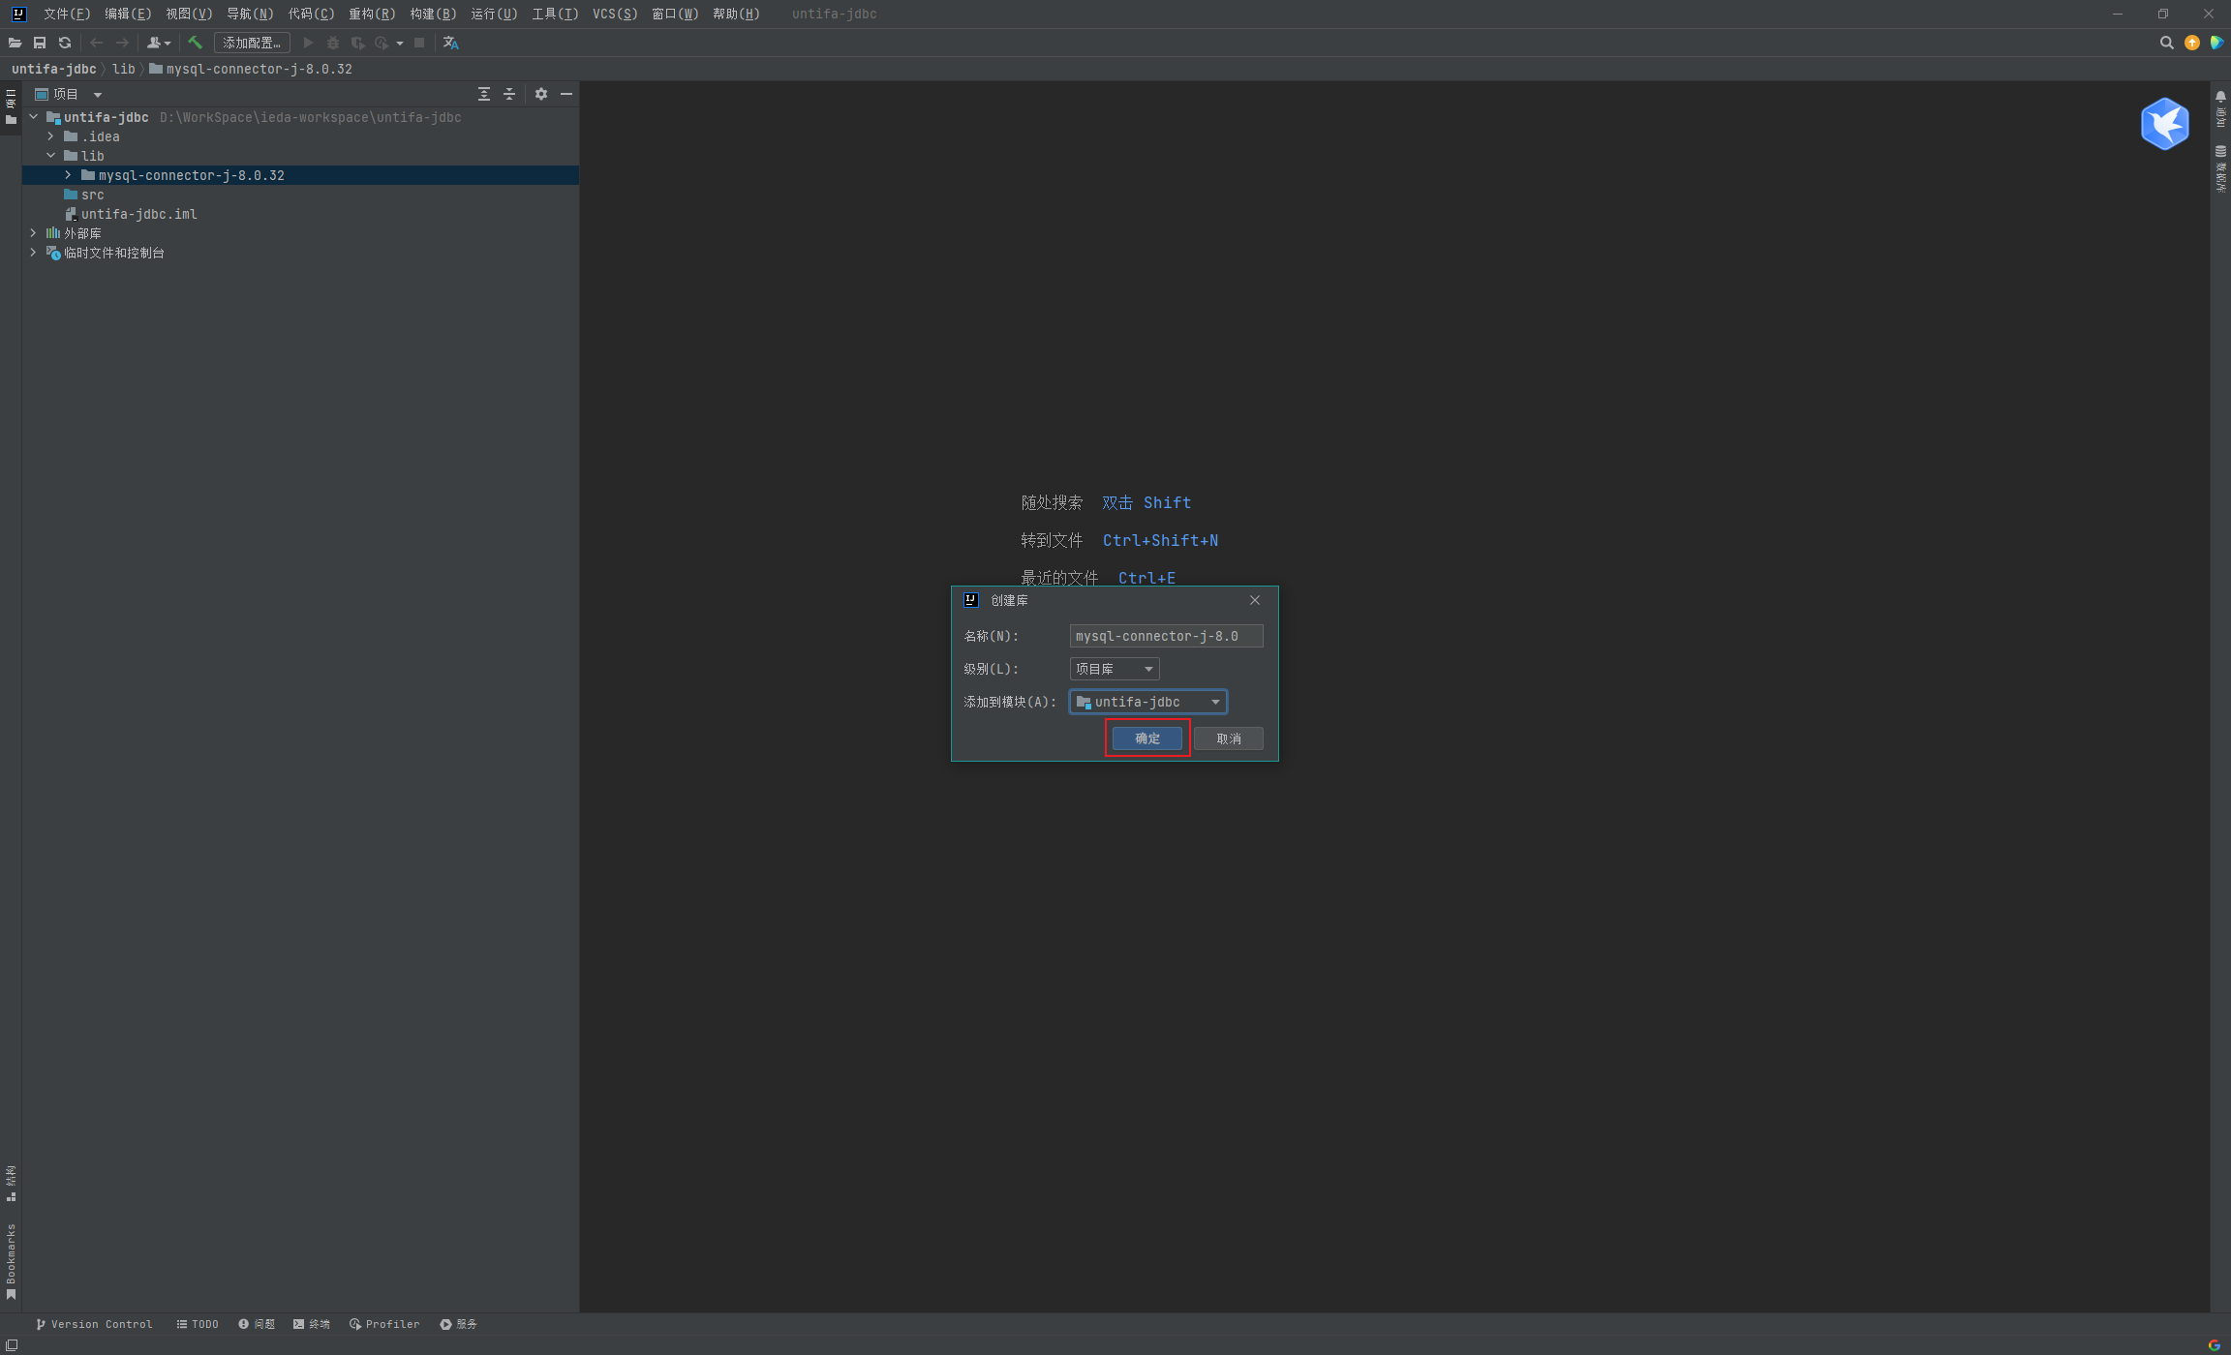Click the 添加配置 (Add Configuration) button
Viewport: 2231px width, 1355px height.
pyautogui.click(x=252, y=43)
